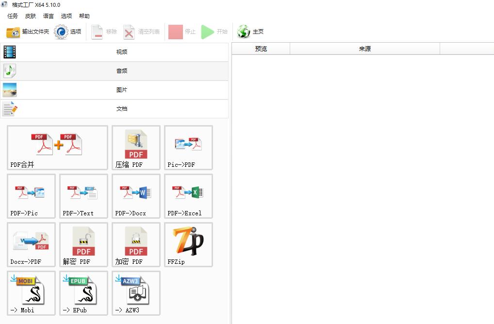494x324 pixels.
Task: Open the Pic->PDF converter
Action: 188,147
